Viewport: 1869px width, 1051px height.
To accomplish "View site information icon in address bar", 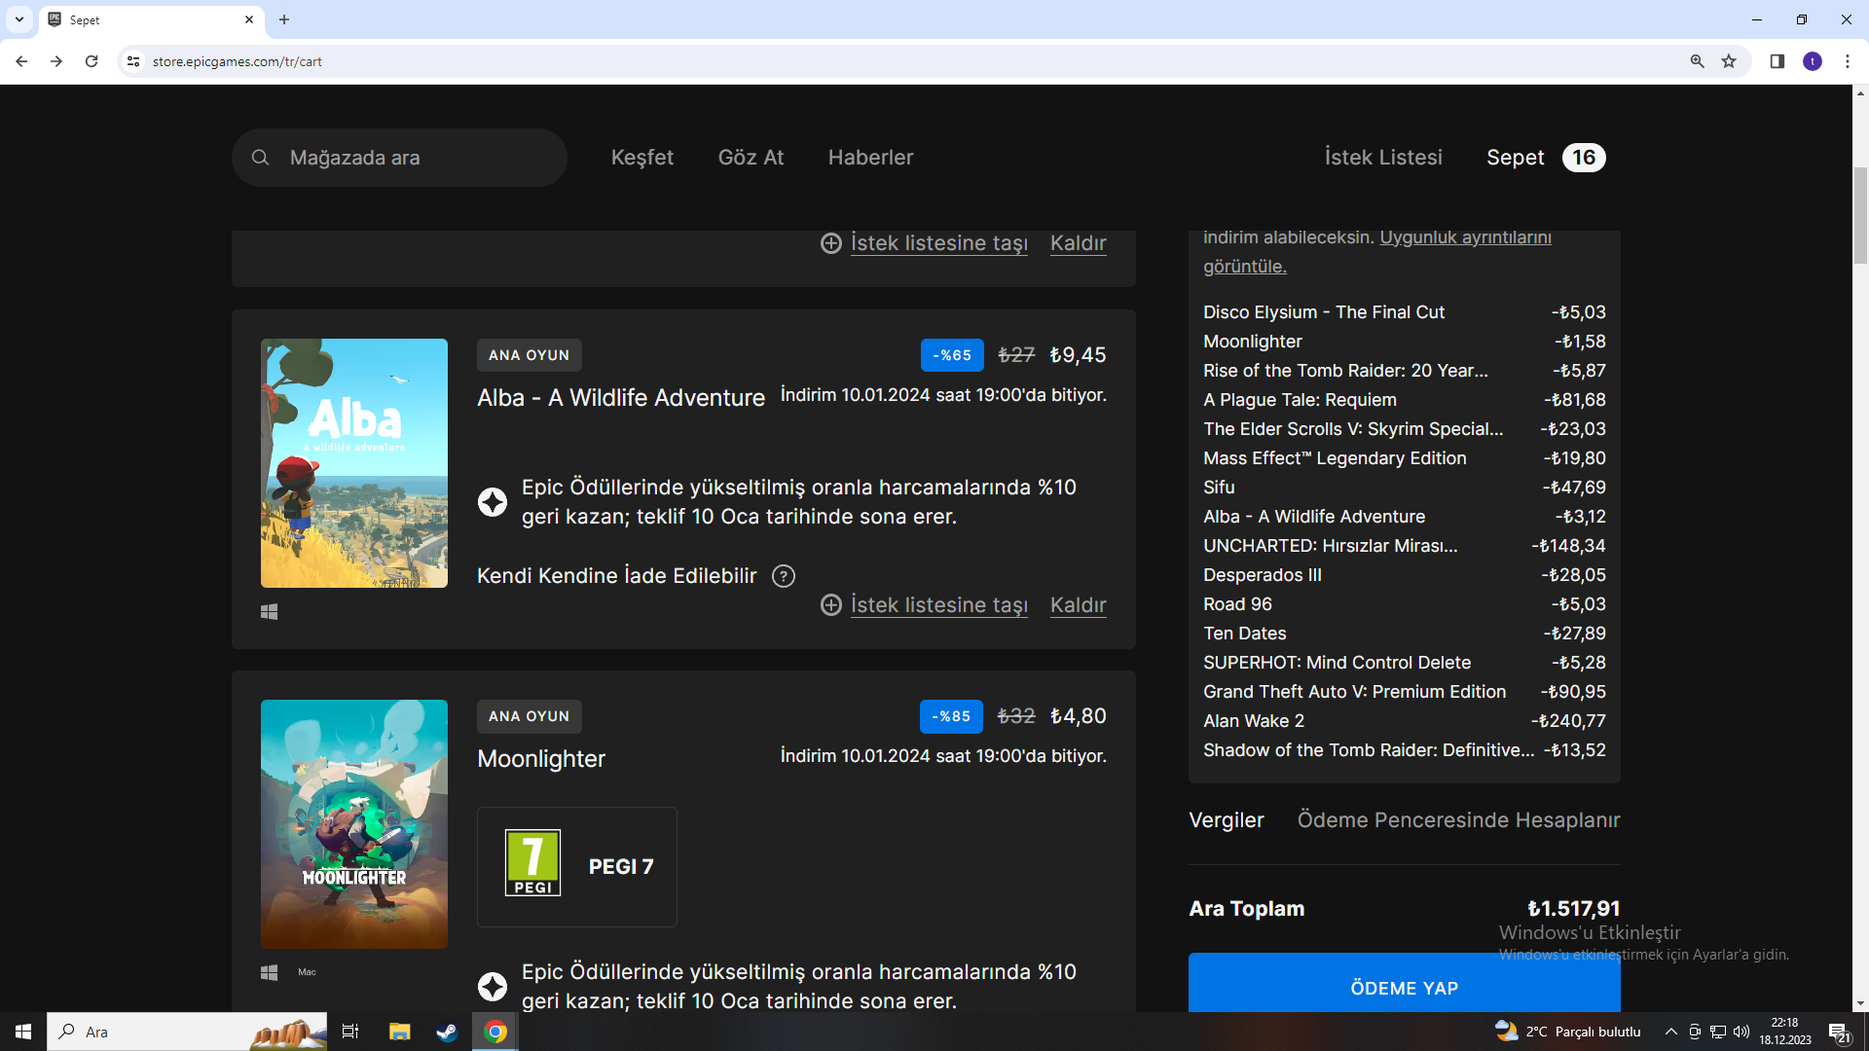I will (x=133, y=61).
